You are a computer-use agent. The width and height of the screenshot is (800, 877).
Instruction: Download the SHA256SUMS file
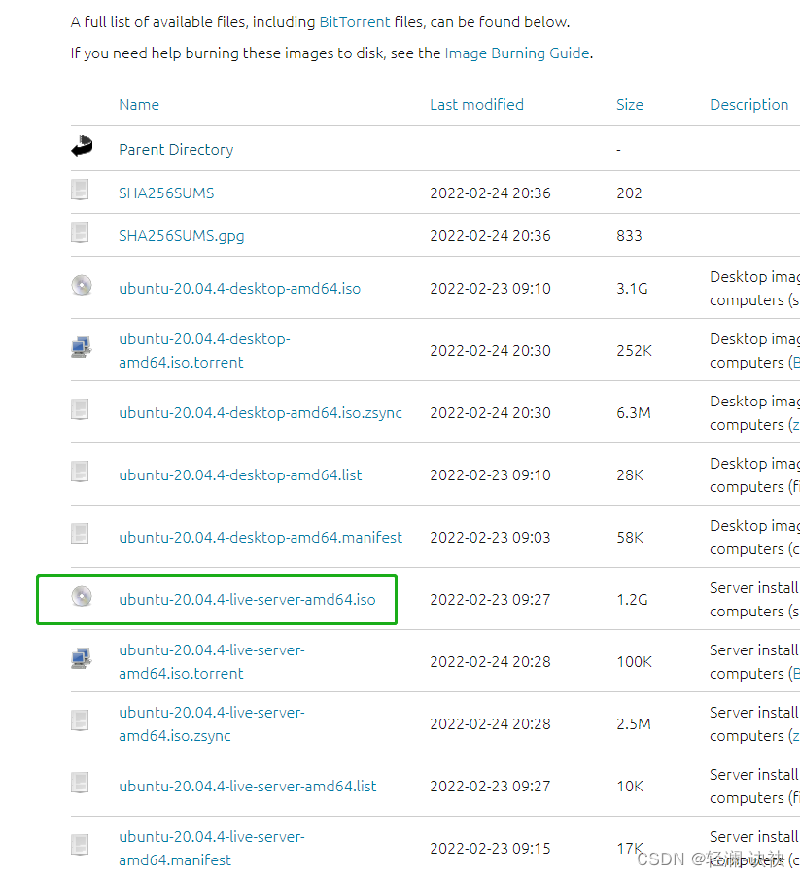pyautogui.click(x=166, y=193)
